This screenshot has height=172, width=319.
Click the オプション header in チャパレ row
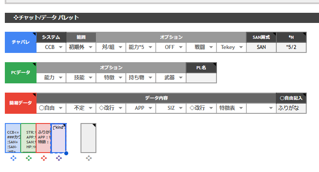171,37
